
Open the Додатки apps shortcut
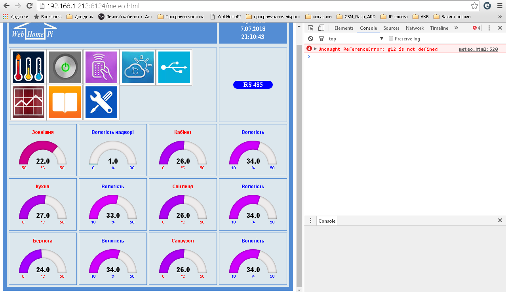coord(16,17)
